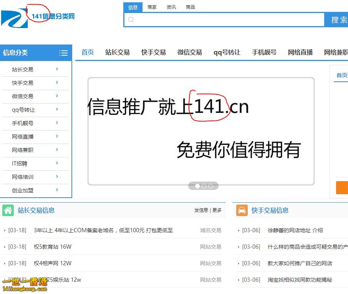Open 手机靓号 text link in sidebar
Viewport: 348px width, 294px height.
point(23,123)
